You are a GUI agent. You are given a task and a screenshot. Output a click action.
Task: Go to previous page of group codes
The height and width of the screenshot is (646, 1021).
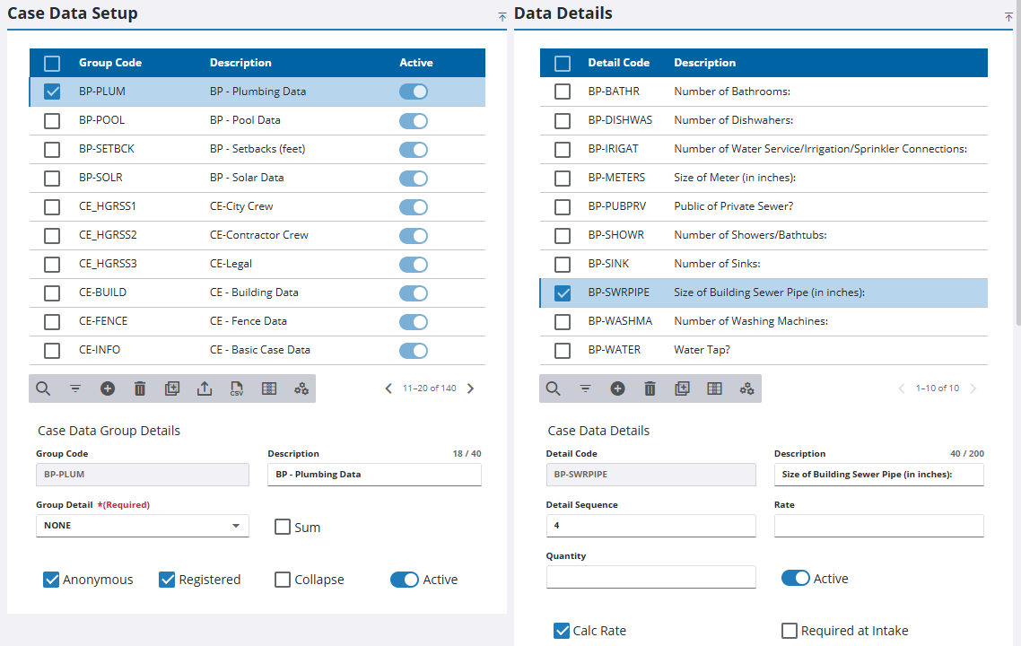point(388,388)
